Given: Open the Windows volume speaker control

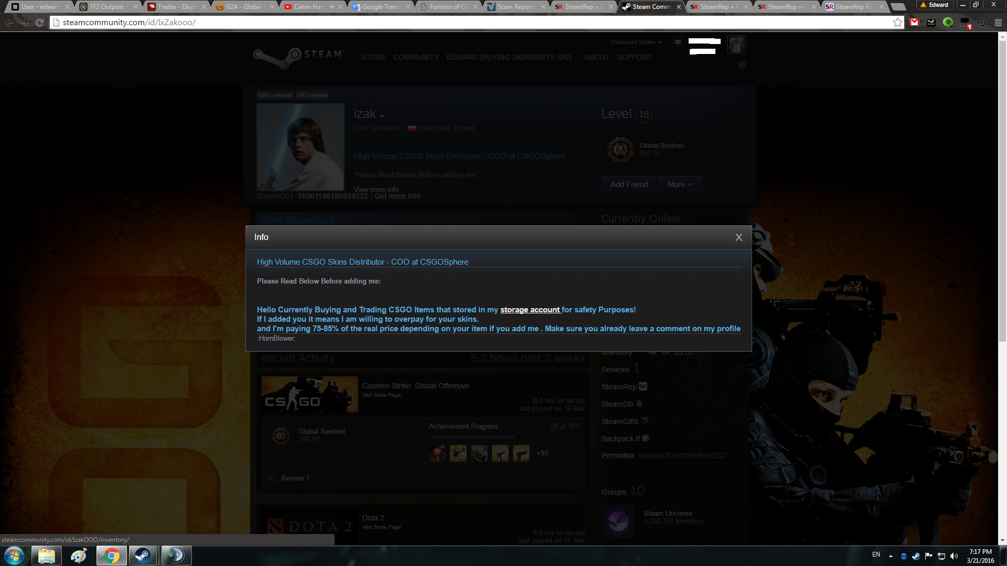Looking at the screenshot, I should tap(954, 556).
